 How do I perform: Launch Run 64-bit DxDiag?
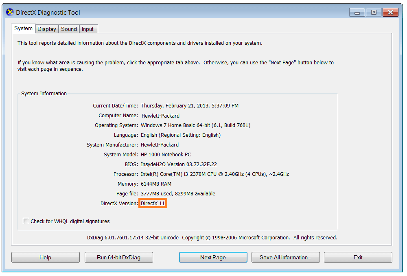118,257
